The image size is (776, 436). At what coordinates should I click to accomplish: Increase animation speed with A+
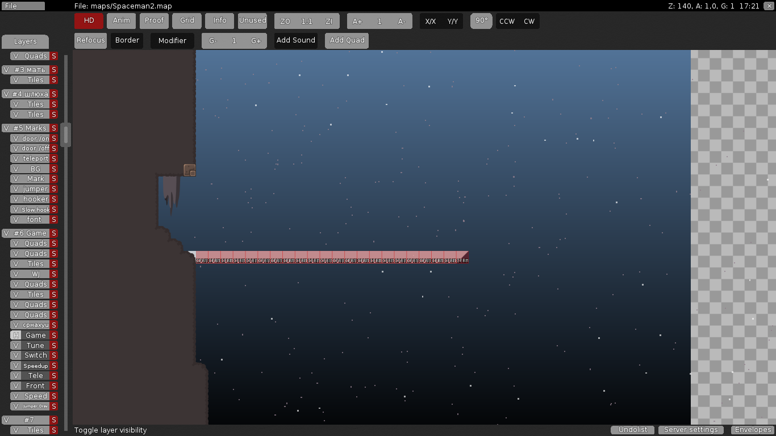tap(357, 20)
